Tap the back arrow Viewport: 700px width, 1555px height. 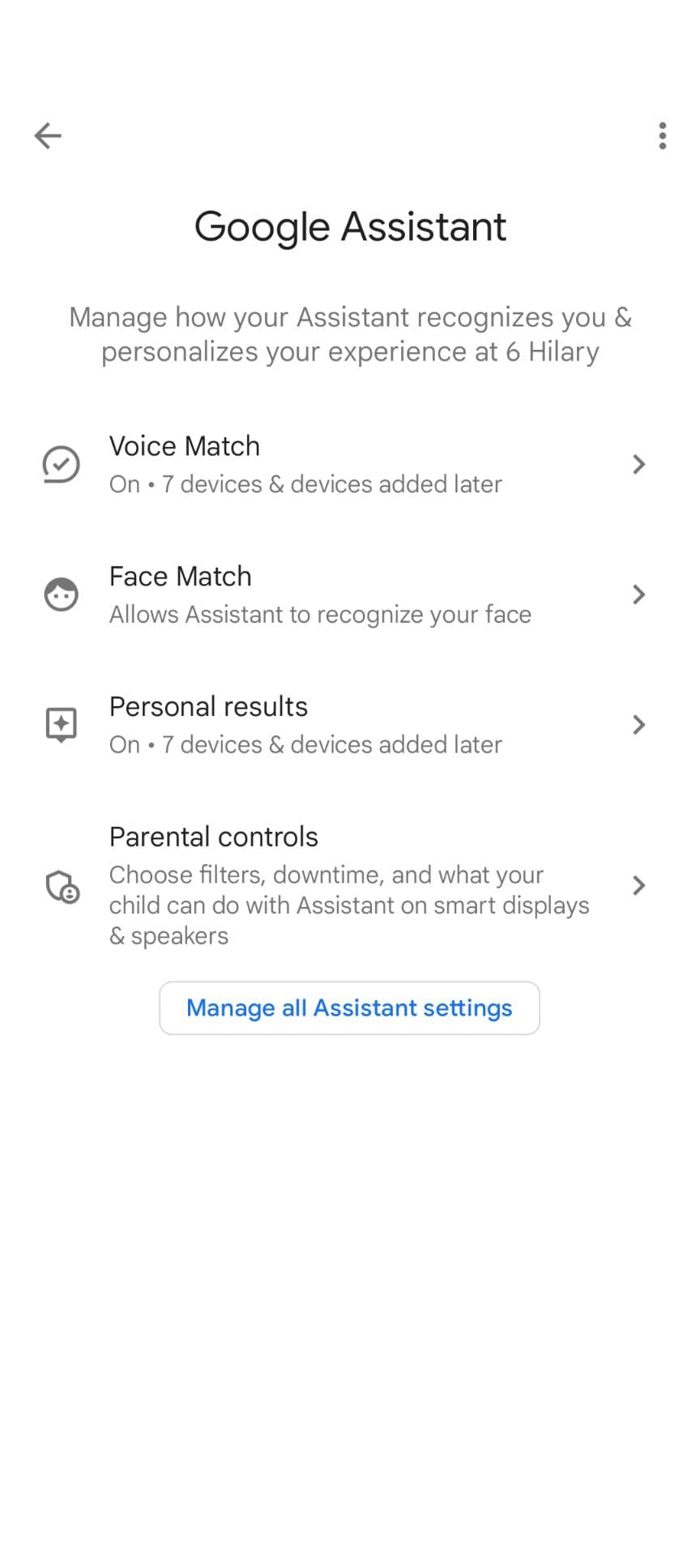click(x=48, y=135)
